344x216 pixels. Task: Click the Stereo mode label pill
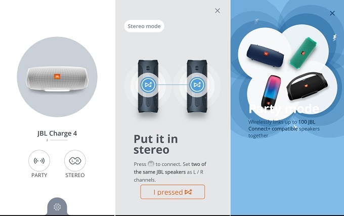coord(144,26)
